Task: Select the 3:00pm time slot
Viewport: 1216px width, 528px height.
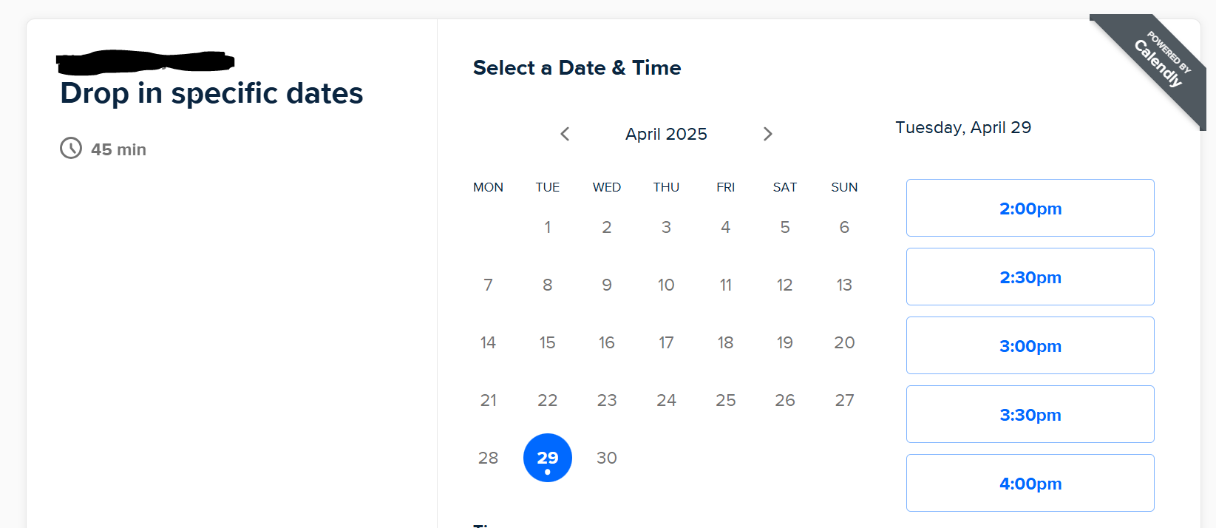Action: (x=1030, y=345)
